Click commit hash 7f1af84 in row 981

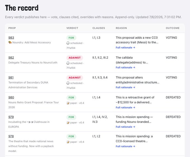point(71,88)
